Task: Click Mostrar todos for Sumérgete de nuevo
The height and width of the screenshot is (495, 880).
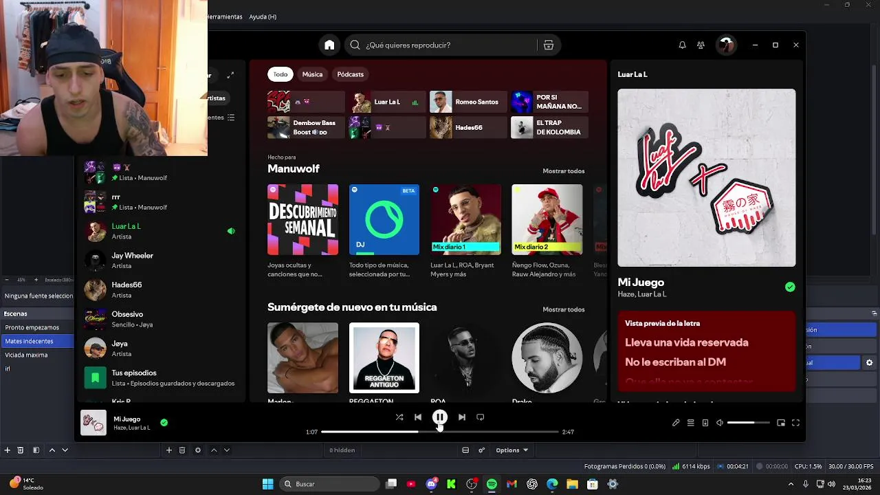Action: tap(564, 309)
